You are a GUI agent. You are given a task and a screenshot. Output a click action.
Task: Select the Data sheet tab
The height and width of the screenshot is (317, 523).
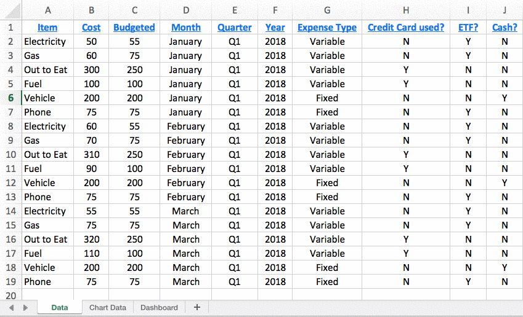point(60,307)
